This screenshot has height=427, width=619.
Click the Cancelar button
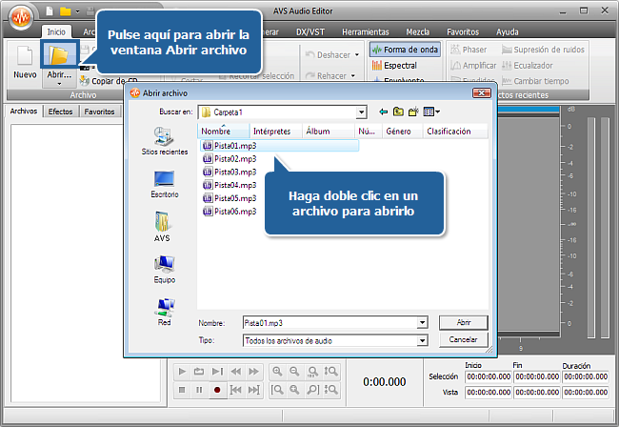(x=464, y=339)
